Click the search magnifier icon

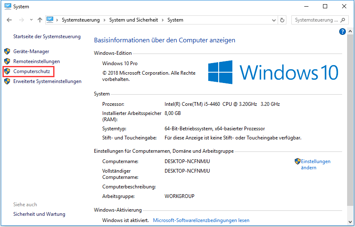click(x=343, y=20)
